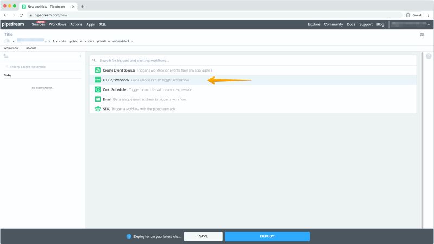This screenshot has width=434, height=244.
Task: Select the Cron Scheduler clock icon
Action: pos(98,89)
